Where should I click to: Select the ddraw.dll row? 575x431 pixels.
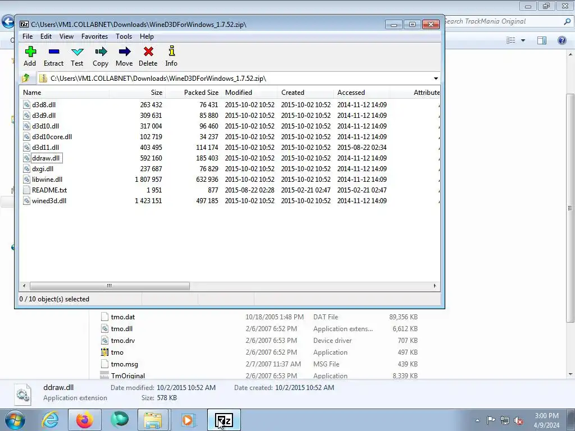pos(230,158)
